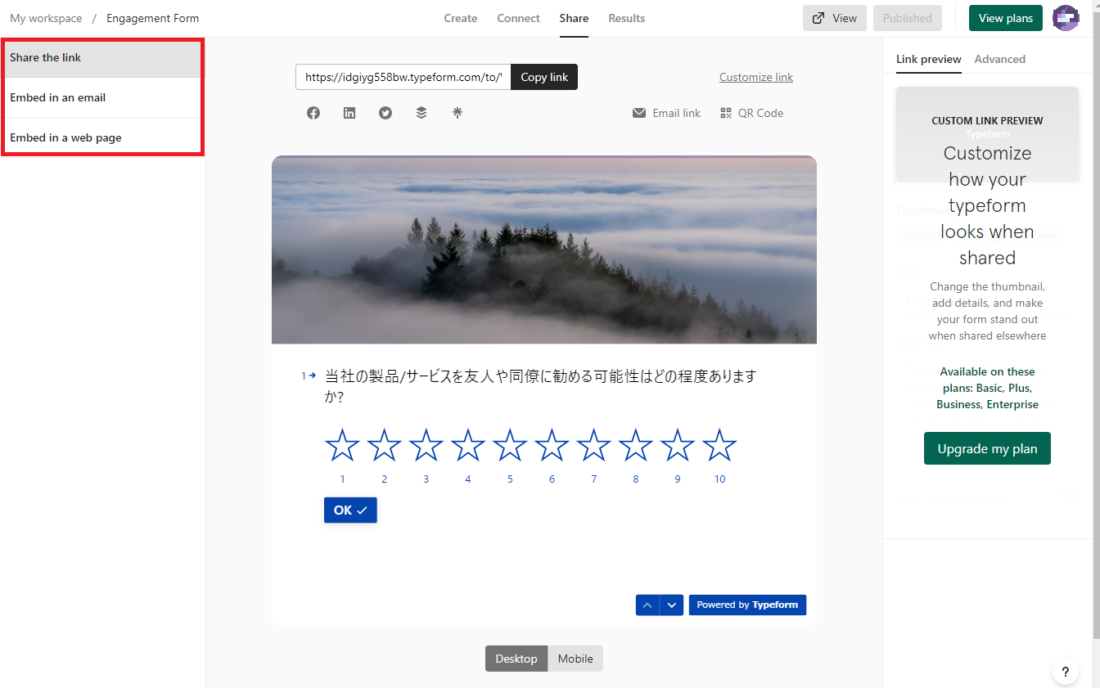1100x688 pixels.
Task: Open the user account avatar menu
Action: (x=1065, y=18)
